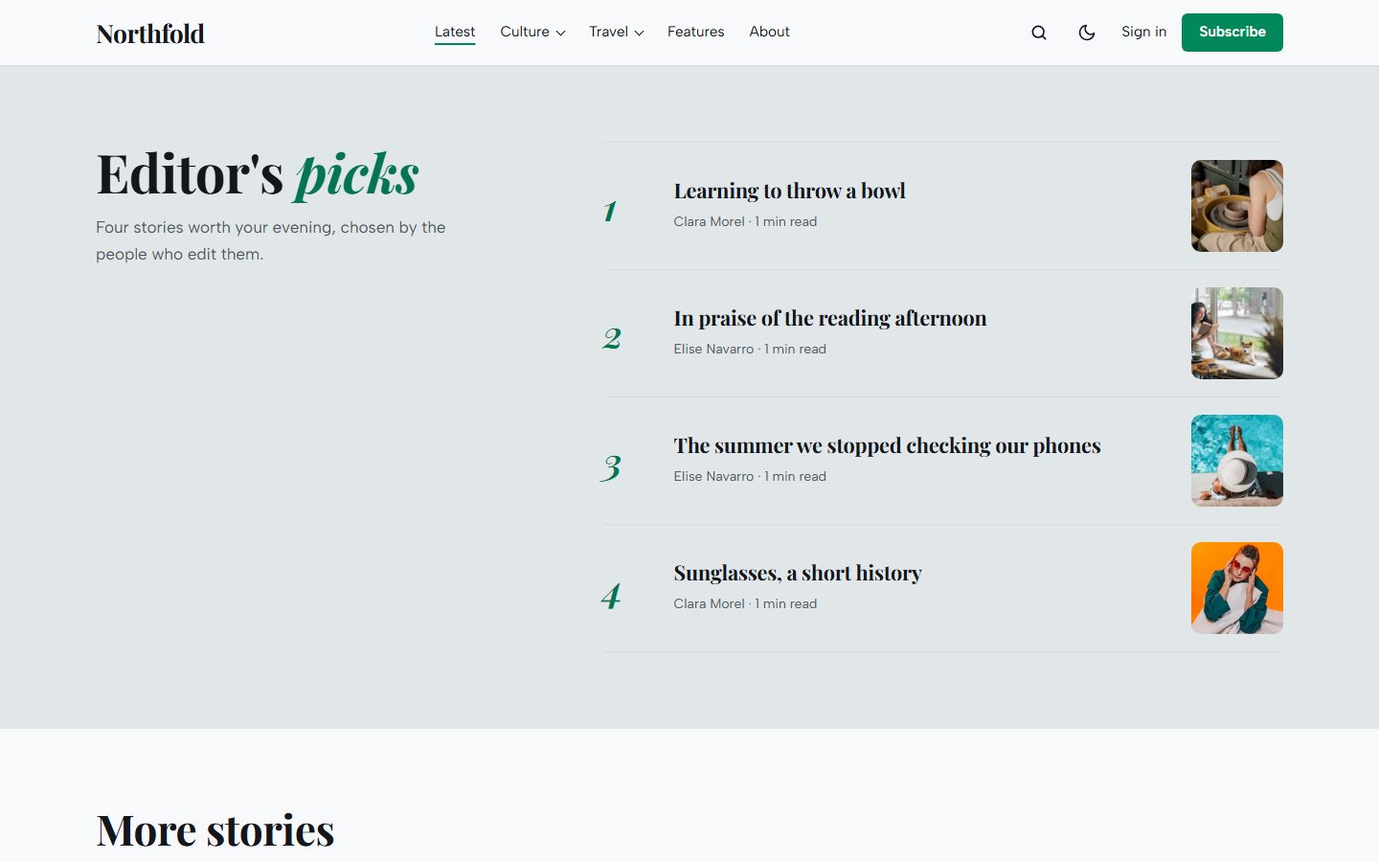
Task: Click the 'More stories' heading
Action: tap(215, 830)
